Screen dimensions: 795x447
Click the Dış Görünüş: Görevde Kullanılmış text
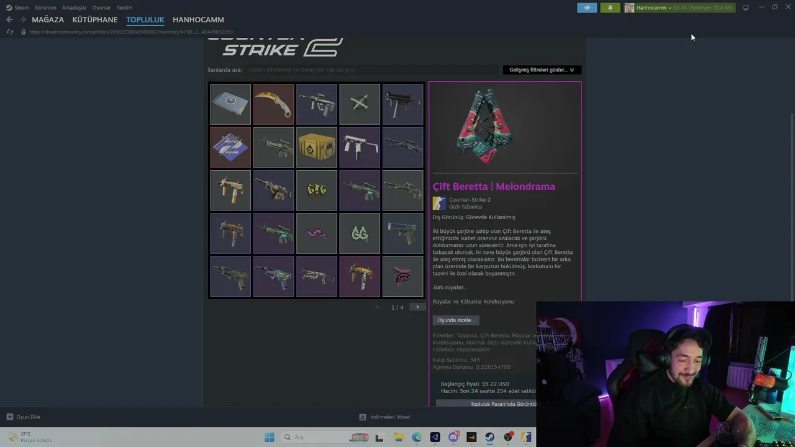coord(474,217)
